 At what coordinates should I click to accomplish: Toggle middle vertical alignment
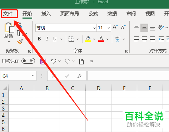[144, 28]
